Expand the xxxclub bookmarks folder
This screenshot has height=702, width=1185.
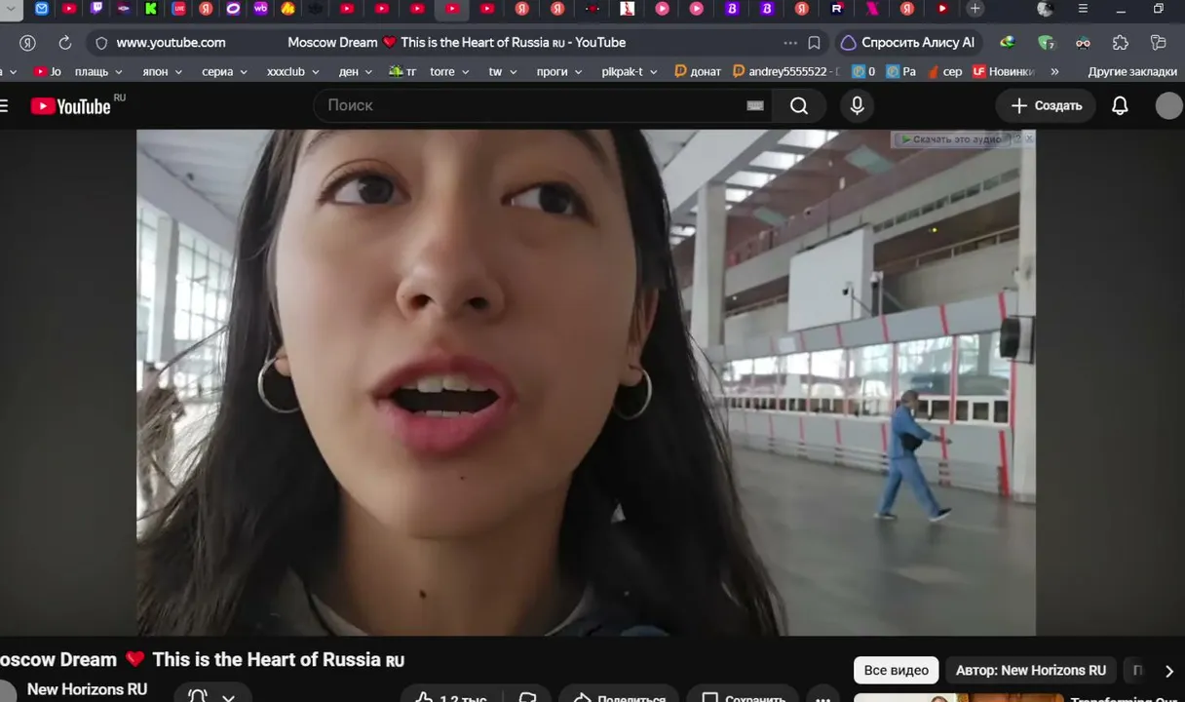292,72
